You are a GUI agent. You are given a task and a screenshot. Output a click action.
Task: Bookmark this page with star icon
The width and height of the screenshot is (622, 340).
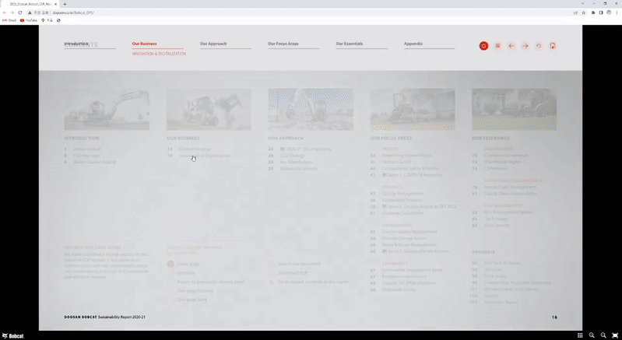click(583, 12)
